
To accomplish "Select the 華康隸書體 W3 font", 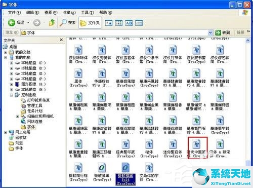I will [x=173, y=78].
